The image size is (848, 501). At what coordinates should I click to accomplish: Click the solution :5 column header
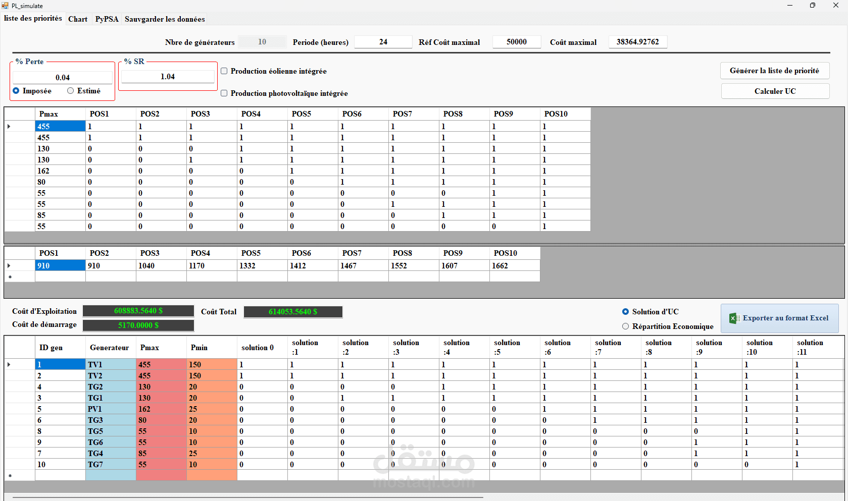point(515,348)
